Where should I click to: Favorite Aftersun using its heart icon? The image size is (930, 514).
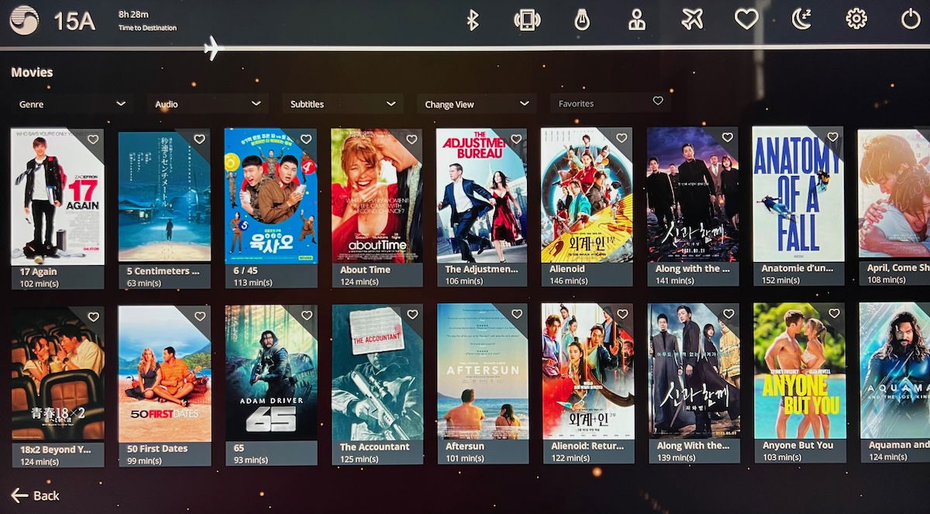coord(517,314)
